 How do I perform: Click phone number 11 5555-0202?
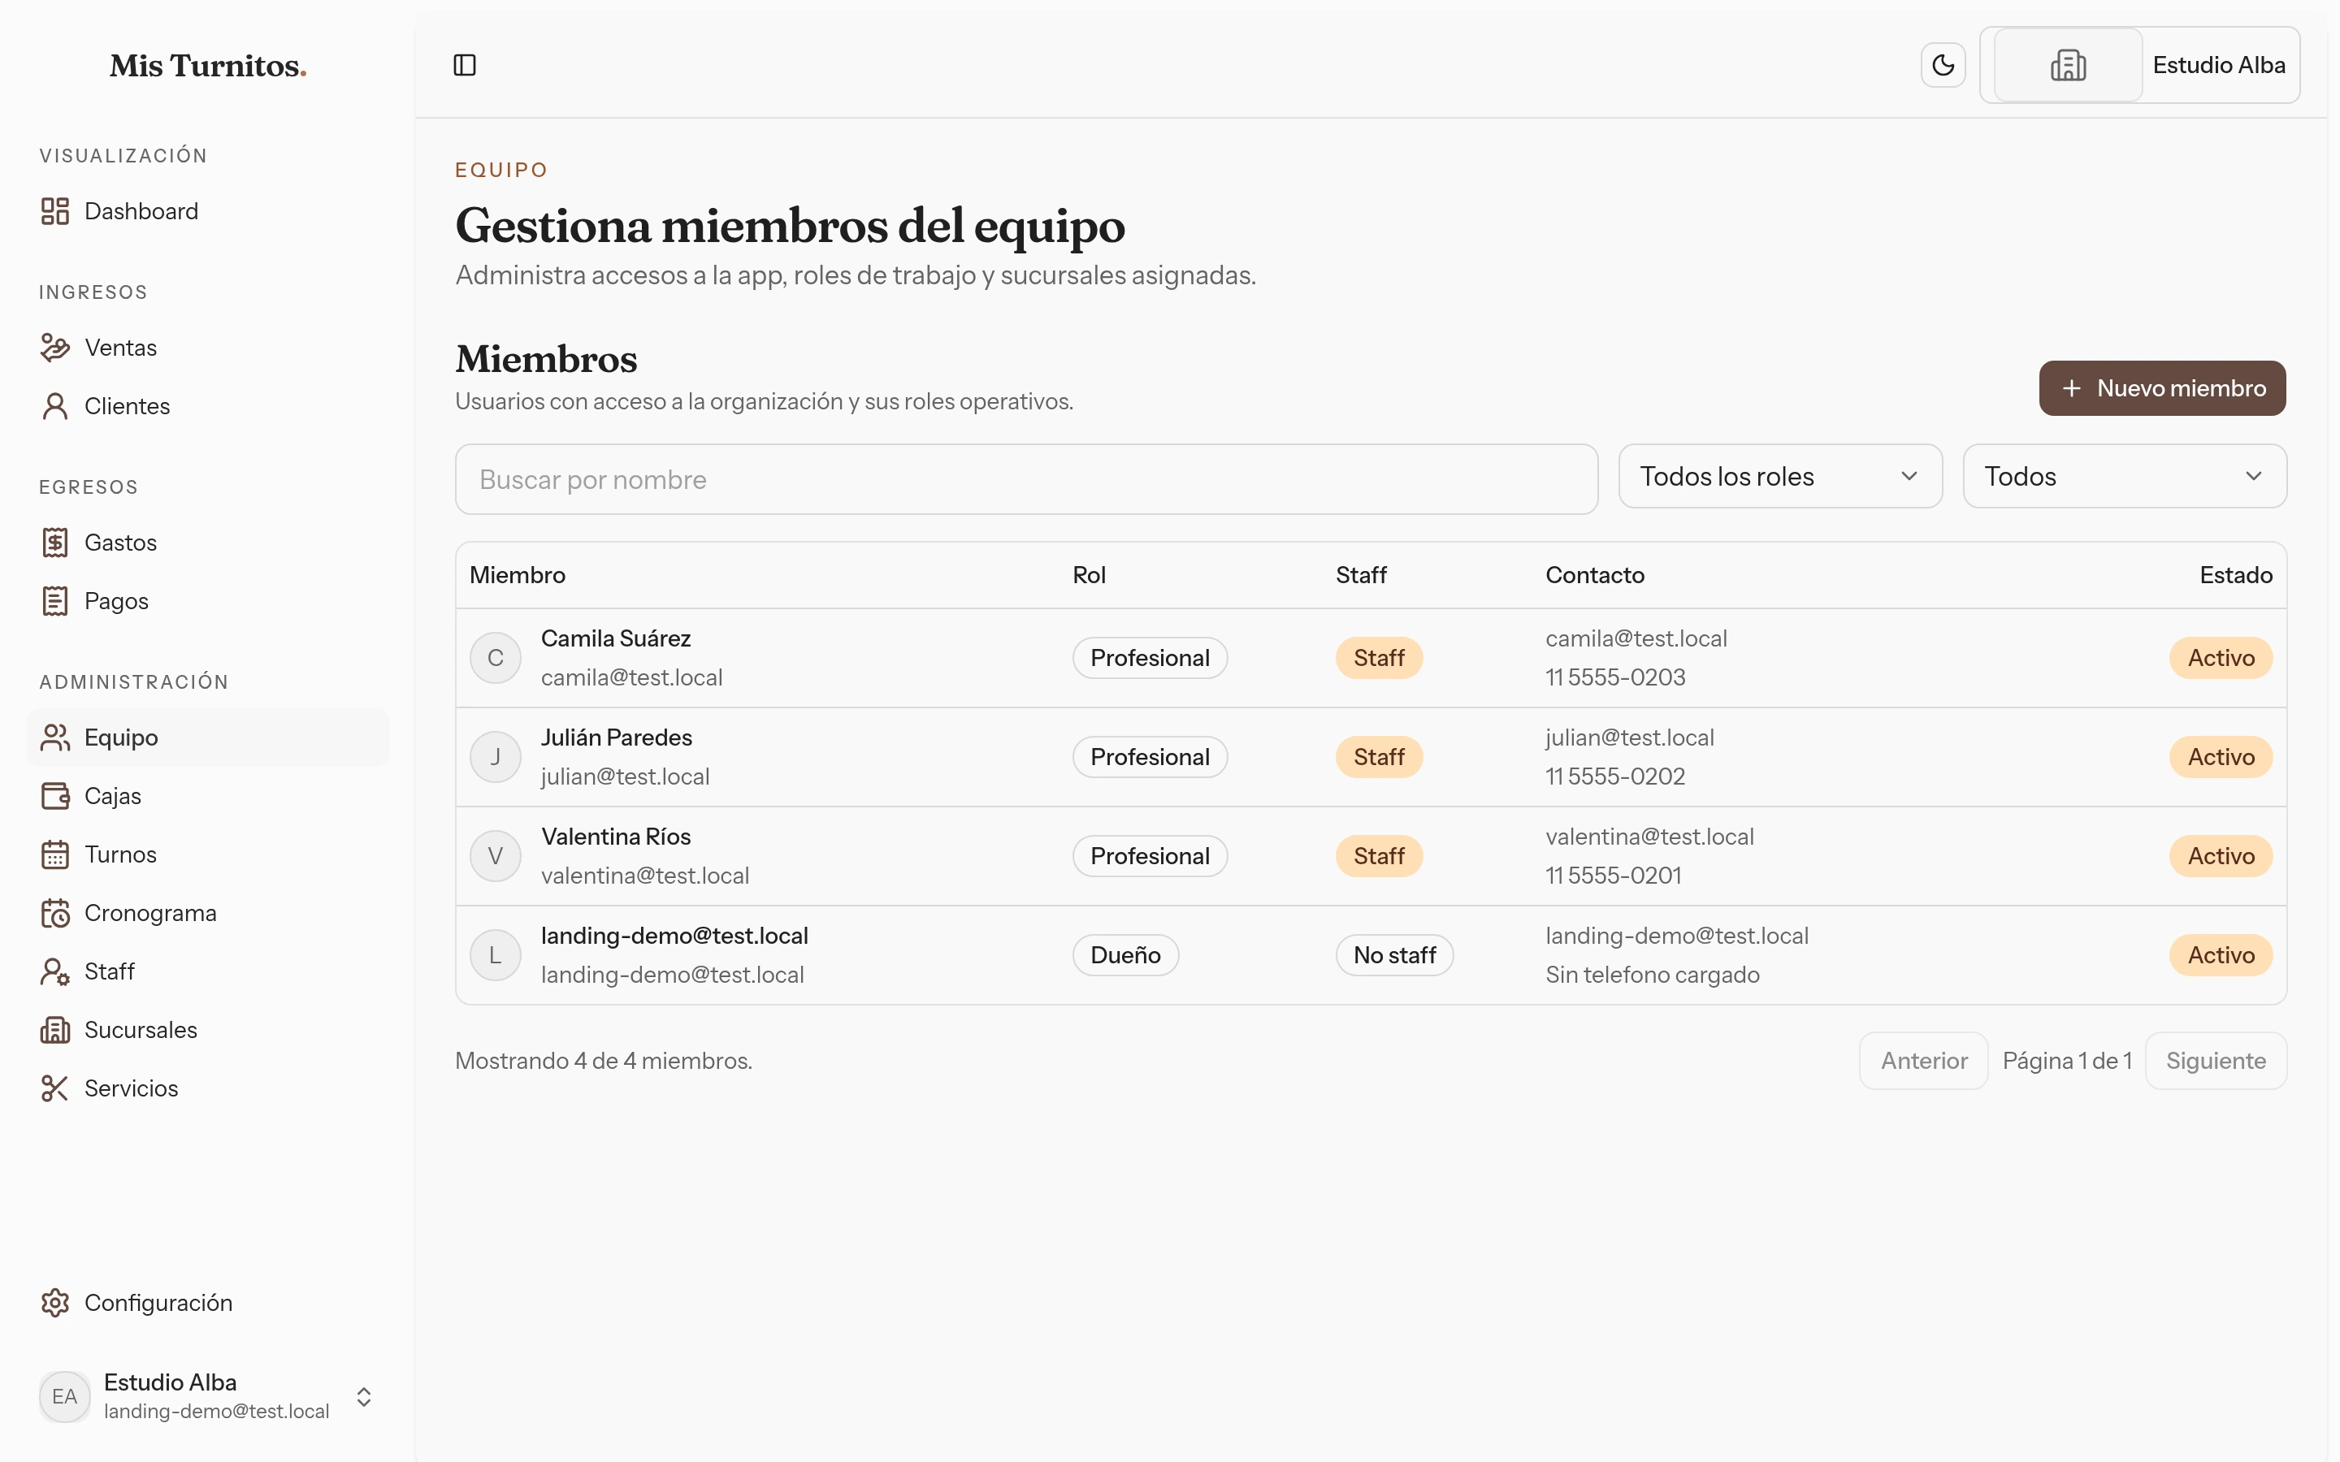[1614, 776]
